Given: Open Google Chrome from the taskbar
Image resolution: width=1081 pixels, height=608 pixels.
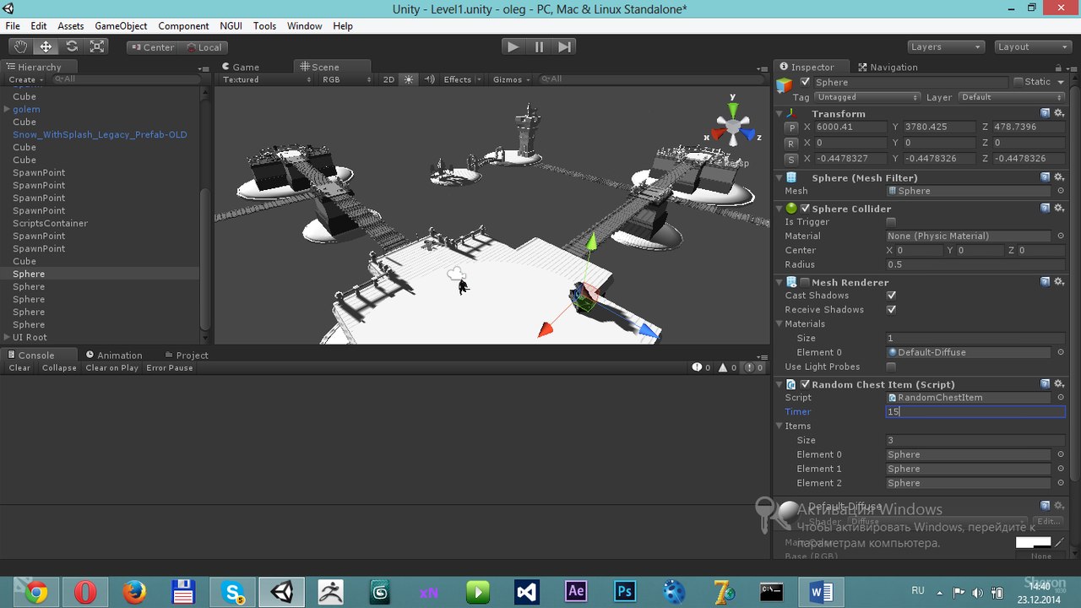Looking at the screenshot, I should click(36, 592).
